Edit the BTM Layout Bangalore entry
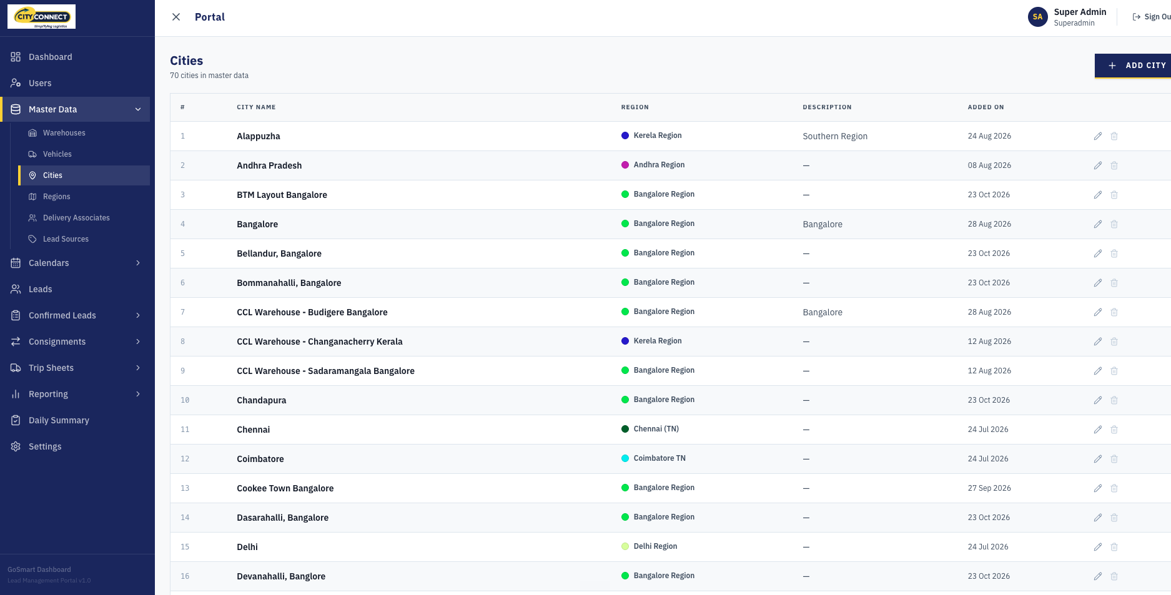The image size is (1171, 595). 1098,195
